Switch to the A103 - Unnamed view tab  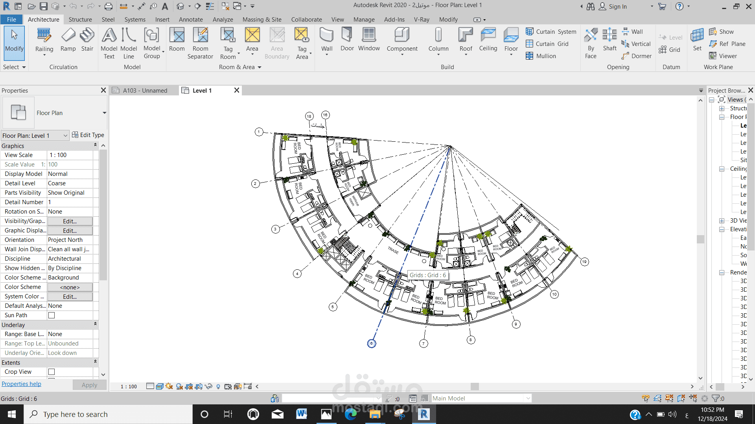(x=144, y=91)
